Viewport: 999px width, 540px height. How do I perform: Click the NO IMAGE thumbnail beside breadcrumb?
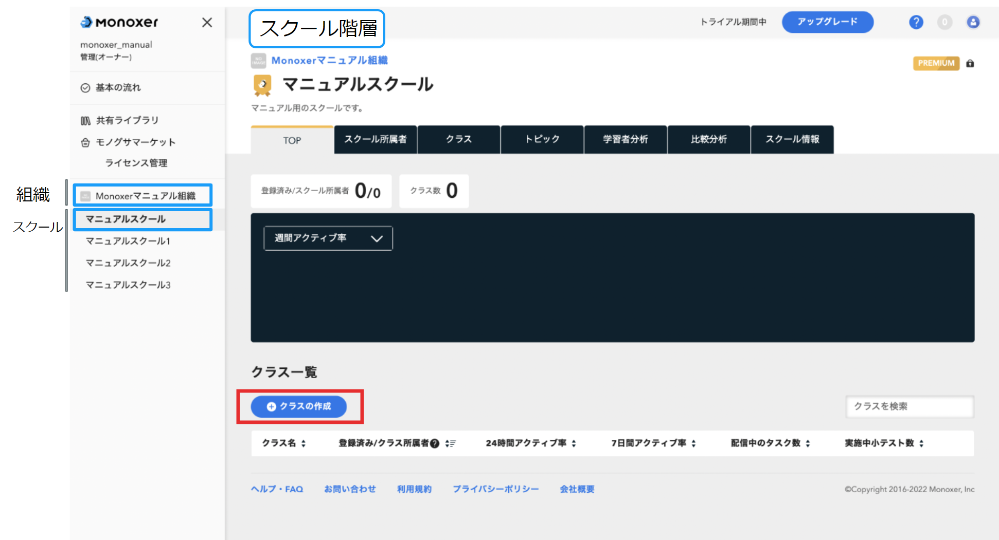(x=259, y=61)
